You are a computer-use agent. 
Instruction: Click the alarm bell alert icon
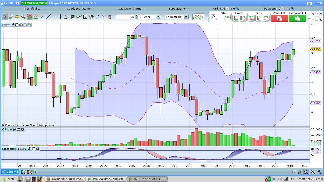17,17
